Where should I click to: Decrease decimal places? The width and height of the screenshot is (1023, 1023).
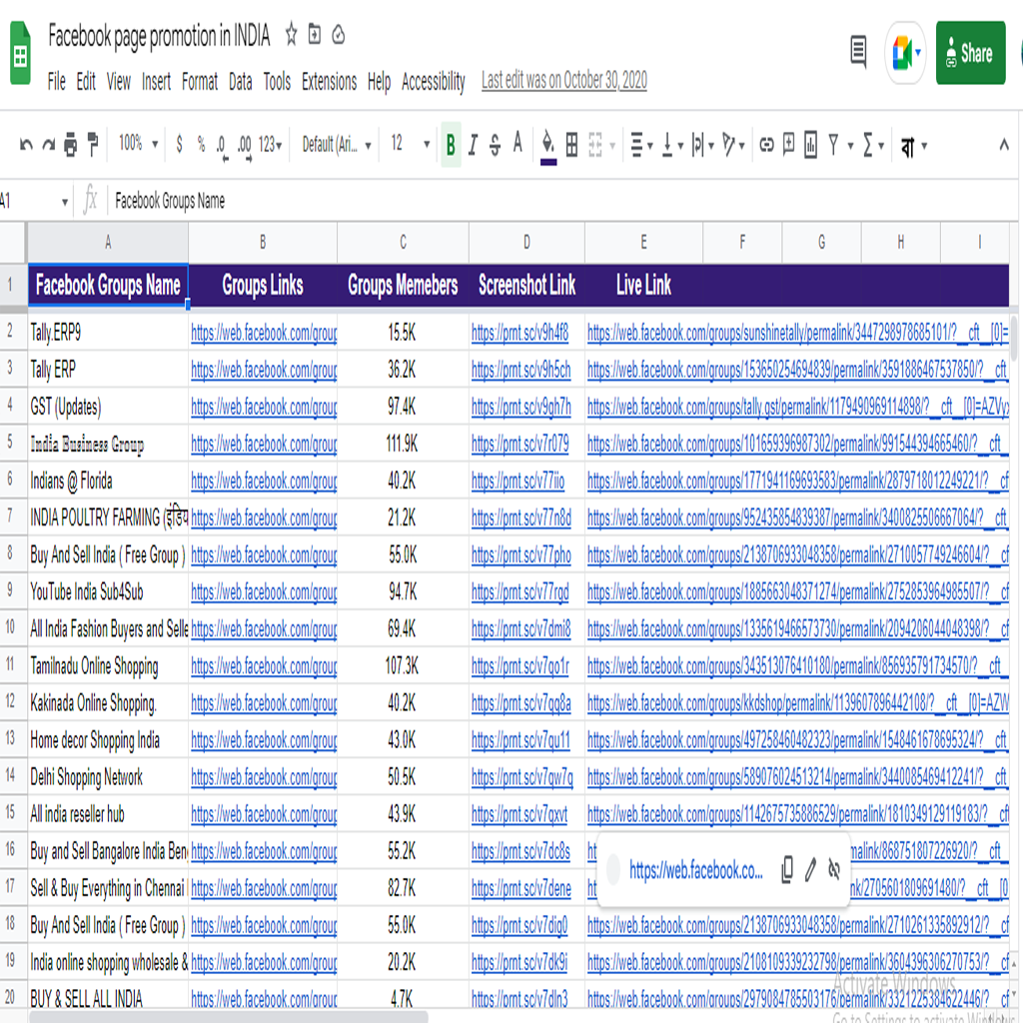(222, 146)
